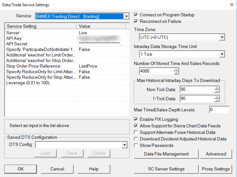The image size is (237, 177).
Task: Click the disabled Delete button
Action: coord(99,153)
